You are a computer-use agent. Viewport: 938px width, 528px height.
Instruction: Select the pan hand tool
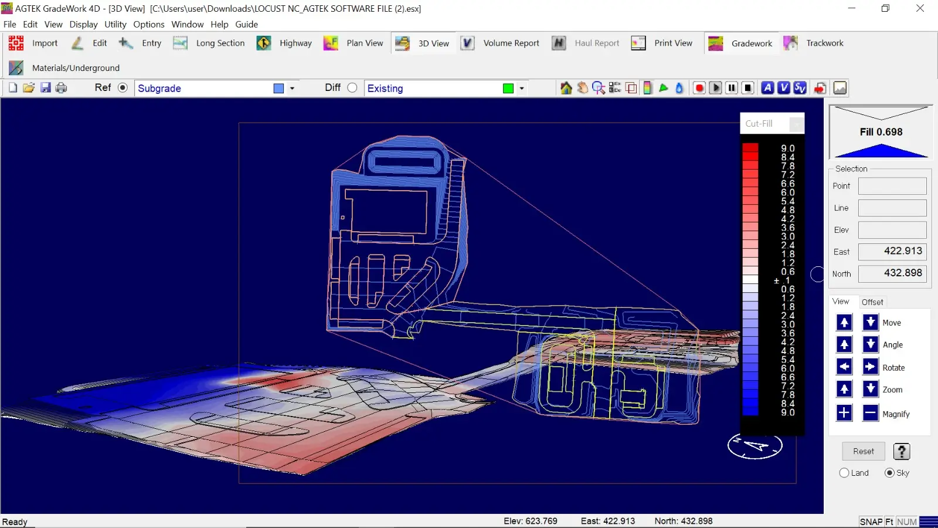pyautogui.click(x=582, y=88)
